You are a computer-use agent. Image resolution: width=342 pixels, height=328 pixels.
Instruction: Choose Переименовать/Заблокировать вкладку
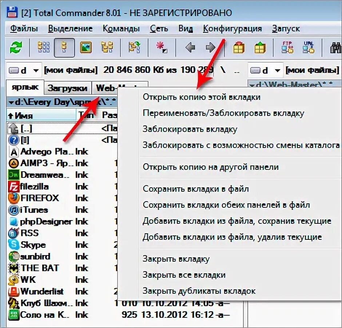[230, 113]
